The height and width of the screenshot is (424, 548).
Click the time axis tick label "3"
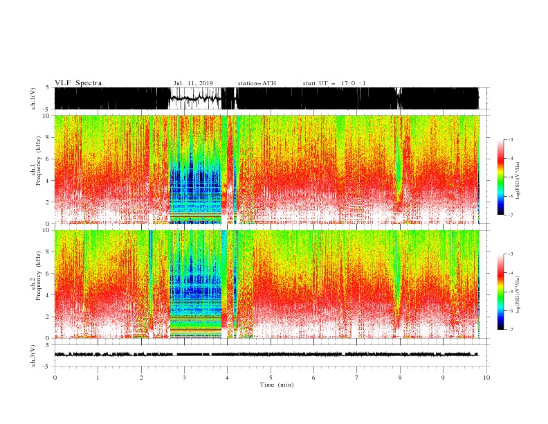point(185,378)
